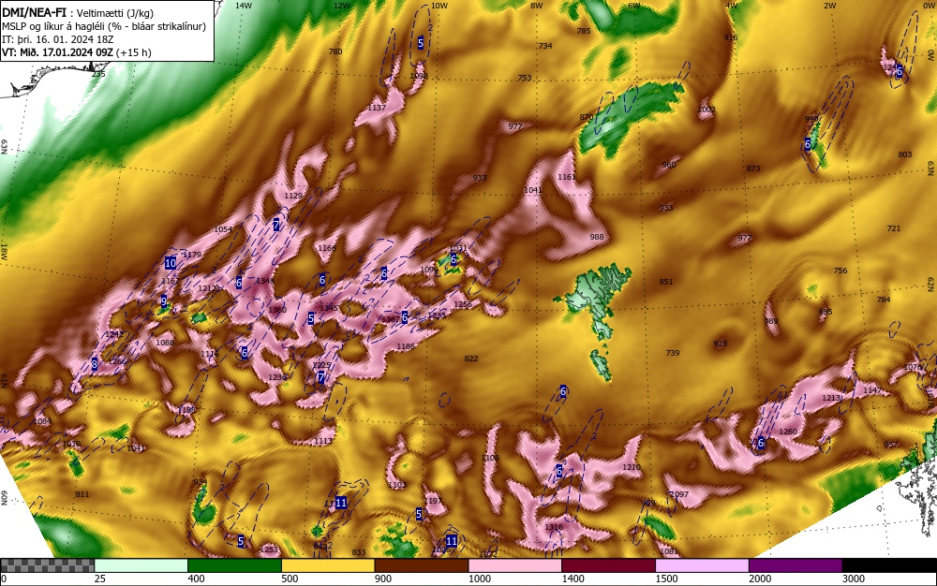
Task: Select the 4W longitude label
Action: (732, 6)
